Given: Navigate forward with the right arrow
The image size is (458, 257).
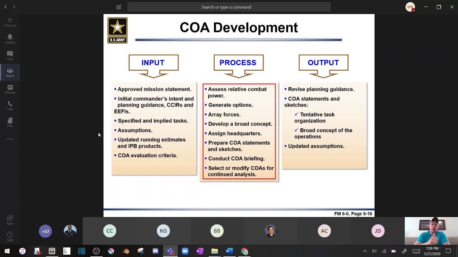Looking at the screenshot, I should coord(14,6).
